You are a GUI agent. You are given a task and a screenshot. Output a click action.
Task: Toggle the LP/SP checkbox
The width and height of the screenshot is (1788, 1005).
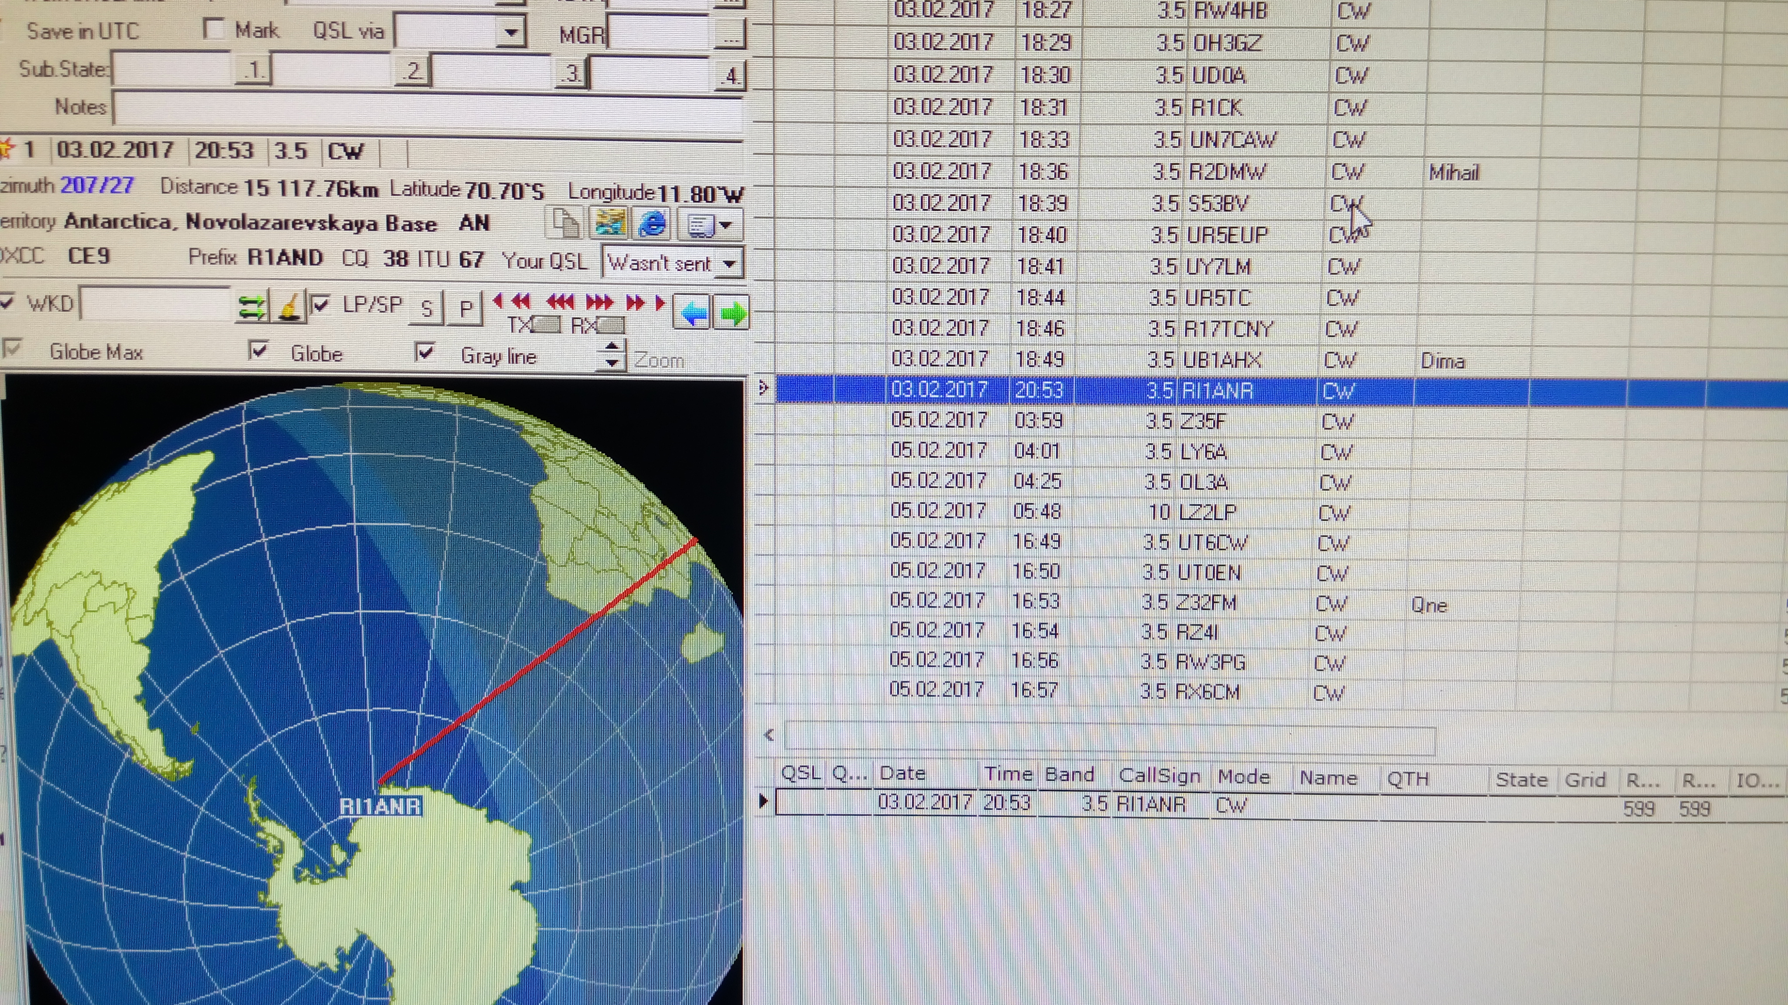(x=320, y=304)
